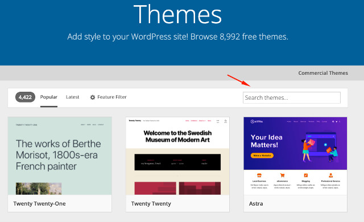This screenshot has width=364, height=222.
Task: Open the Twenty Twenty theme preview image
Action: [x=177, y=156]
